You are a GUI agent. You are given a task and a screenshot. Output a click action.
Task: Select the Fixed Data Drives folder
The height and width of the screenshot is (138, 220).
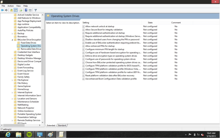point(28,43)
